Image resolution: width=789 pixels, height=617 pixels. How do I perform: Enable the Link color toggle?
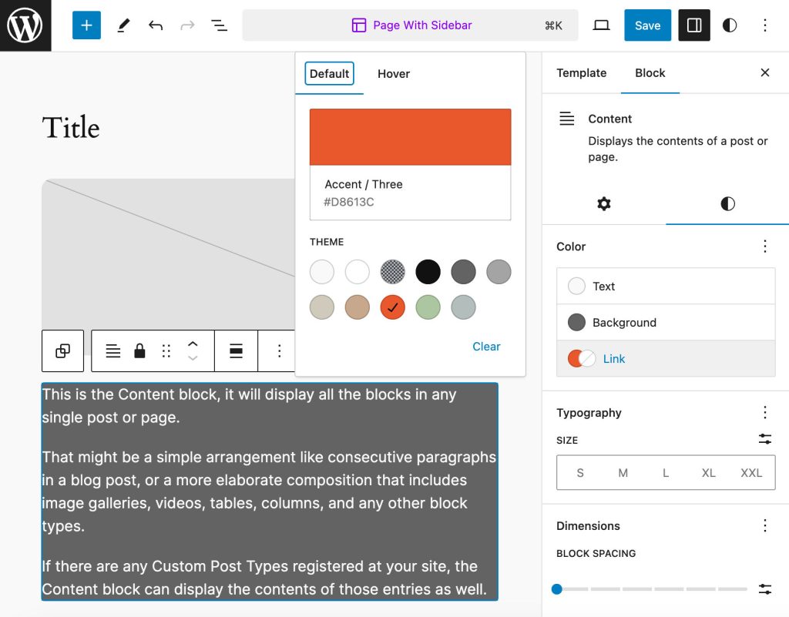tap(580, 358)
